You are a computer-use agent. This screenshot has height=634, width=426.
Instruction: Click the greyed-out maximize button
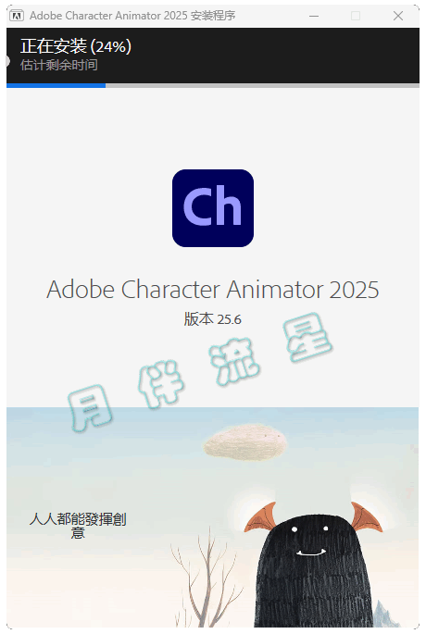(x=356, y=16)
